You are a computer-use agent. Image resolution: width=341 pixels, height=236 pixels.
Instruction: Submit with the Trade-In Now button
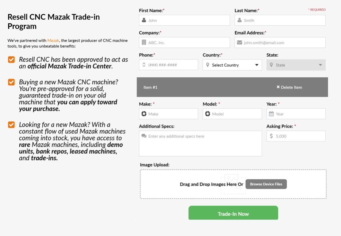[233, 213]
